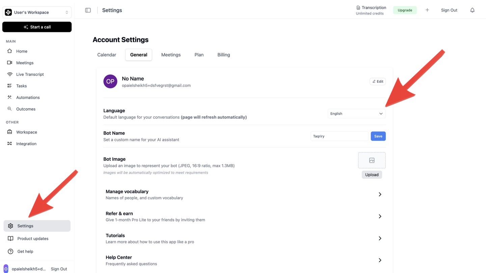Image resolution: width=486 pixels, height=273 pixels.
Task: Open the Automations panel
Action: [28, 97]
